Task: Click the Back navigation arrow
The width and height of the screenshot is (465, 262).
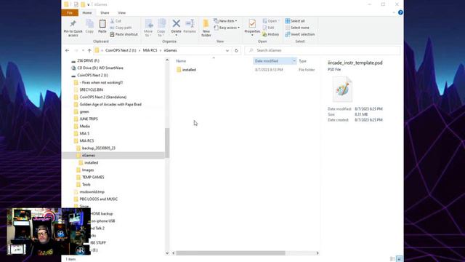Action: coord(68,50)
